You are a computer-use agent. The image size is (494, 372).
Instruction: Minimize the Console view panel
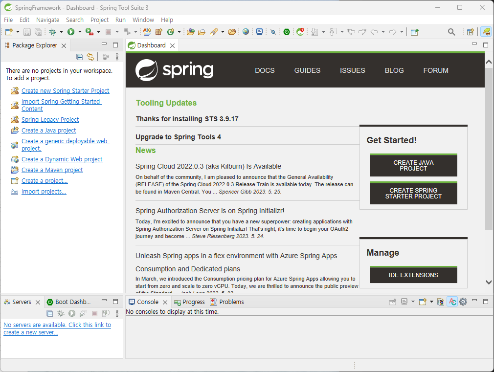474,301
